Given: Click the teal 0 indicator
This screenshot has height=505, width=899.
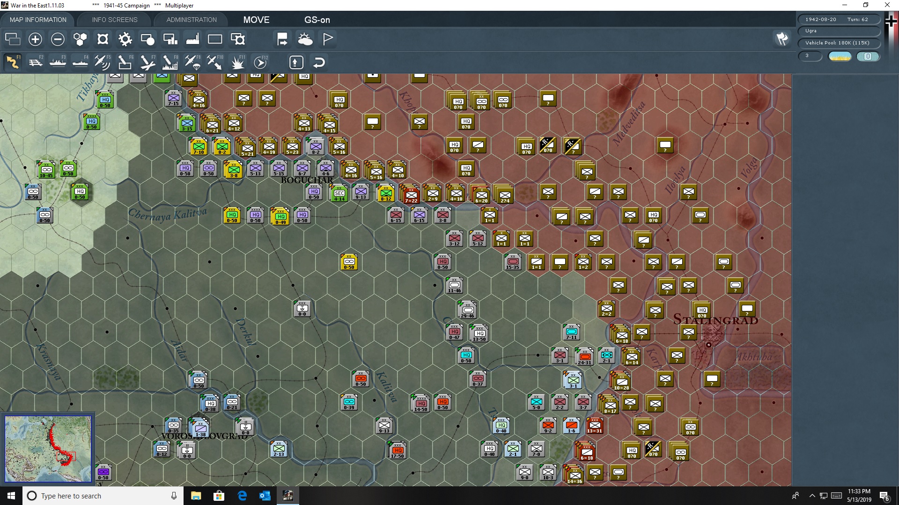Looking at the screenshot, I should coord(868,56).
